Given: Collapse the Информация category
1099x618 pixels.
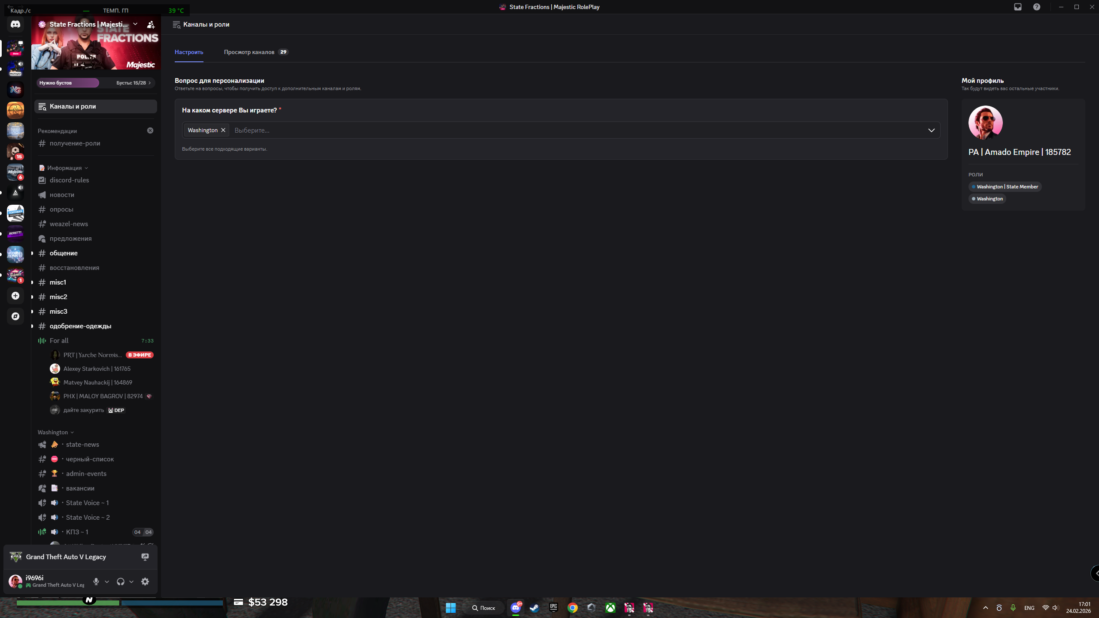Looking at the screenshot, I should tap(64, 168).
